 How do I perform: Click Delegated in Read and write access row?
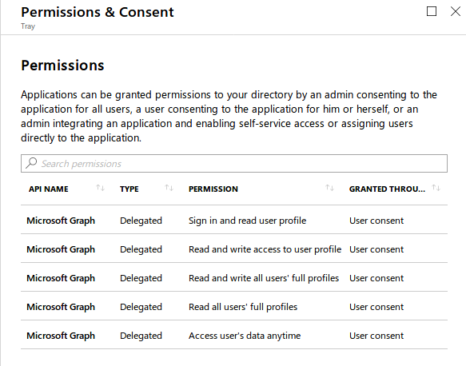point(141,249)
